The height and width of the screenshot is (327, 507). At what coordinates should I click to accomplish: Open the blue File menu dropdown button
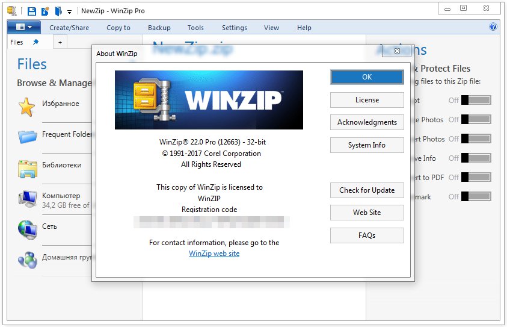click(24, 27)
